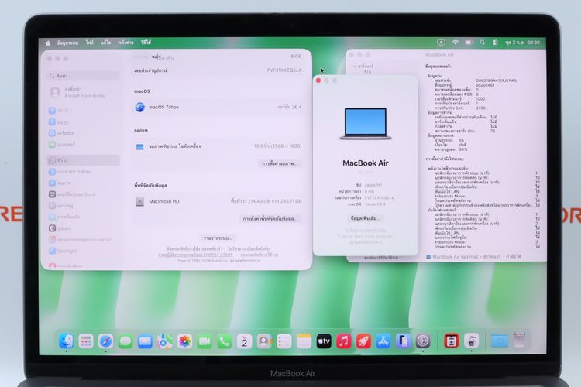Image resolution: width=581 pixels, height=387 pixels.
Task: Open Contacts from the Dock
Action: click(264, 341)
